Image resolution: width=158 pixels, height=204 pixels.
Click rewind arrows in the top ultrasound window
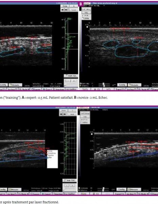[x=62, y=10]
